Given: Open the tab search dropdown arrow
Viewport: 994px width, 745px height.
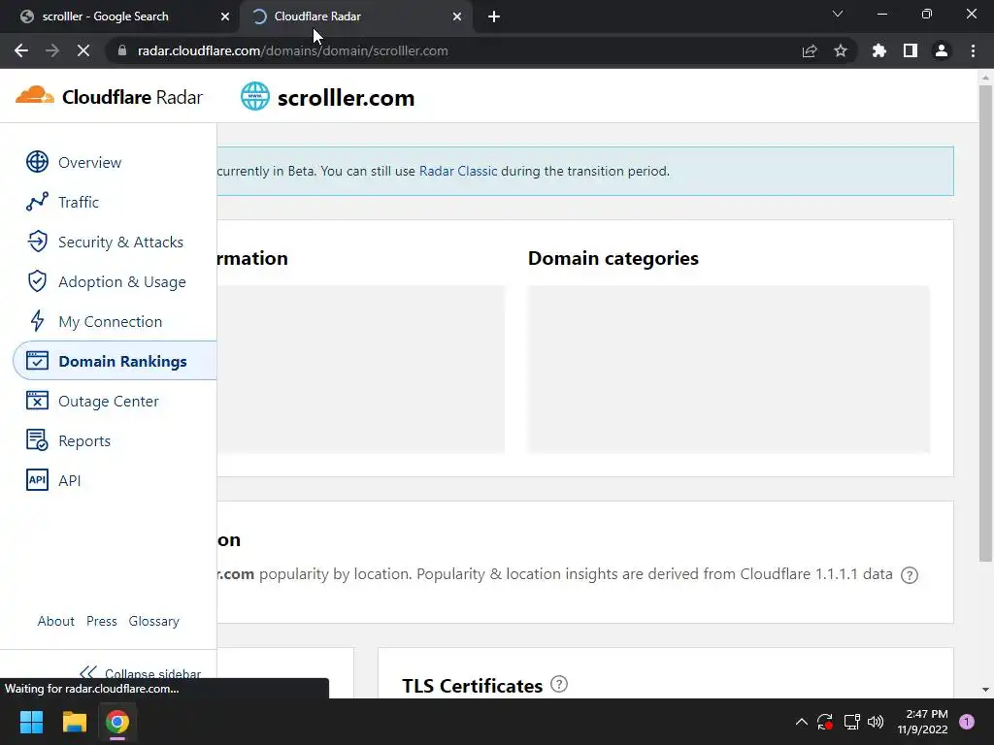Looking at the screenshot, I should click(838, 14).
